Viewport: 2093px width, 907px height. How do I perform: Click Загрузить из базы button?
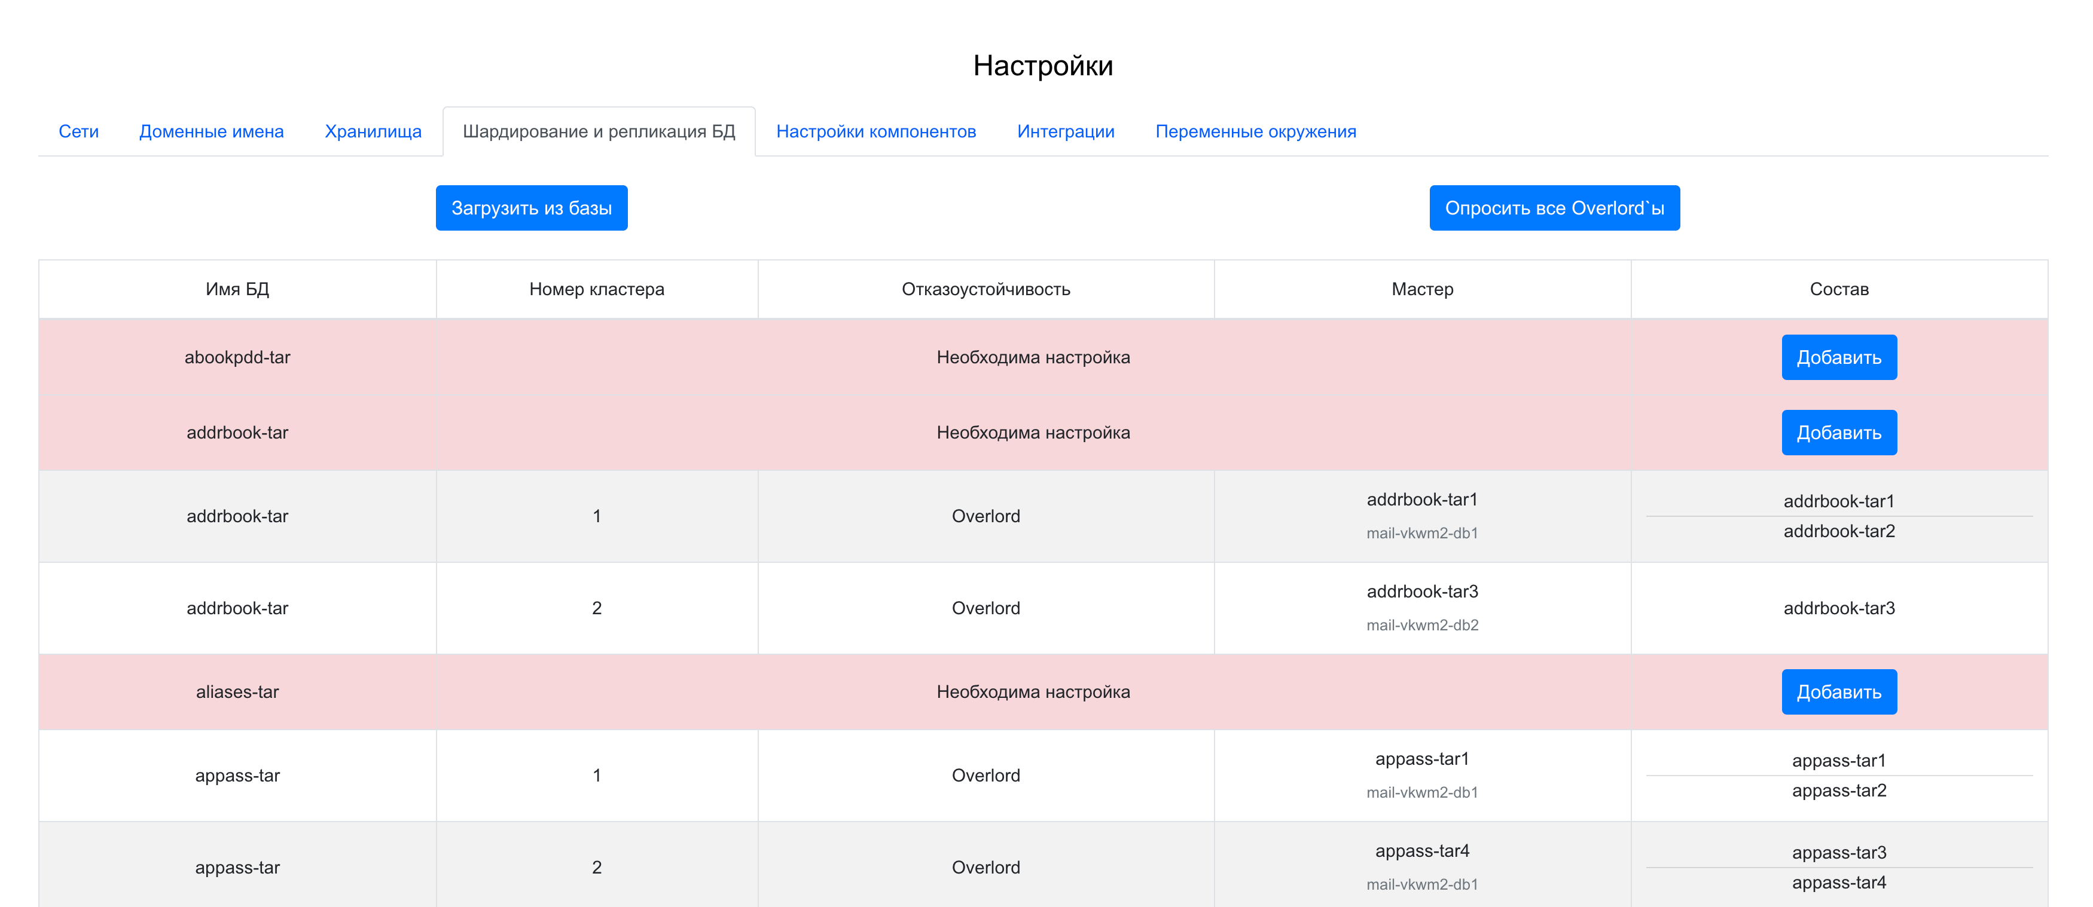532,208
